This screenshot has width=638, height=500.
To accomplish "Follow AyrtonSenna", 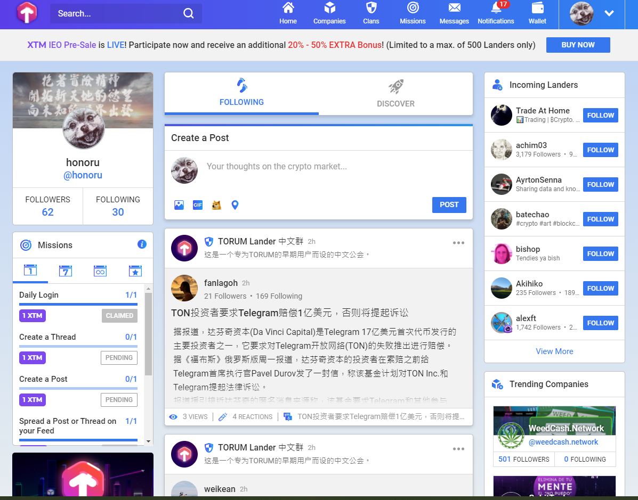I will tap(601, 185).
